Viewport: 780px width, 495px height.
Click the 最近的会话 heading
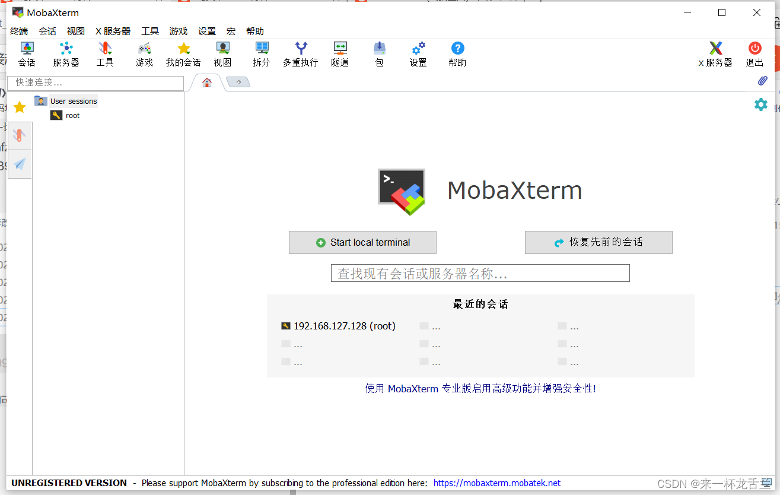point(480,304)
